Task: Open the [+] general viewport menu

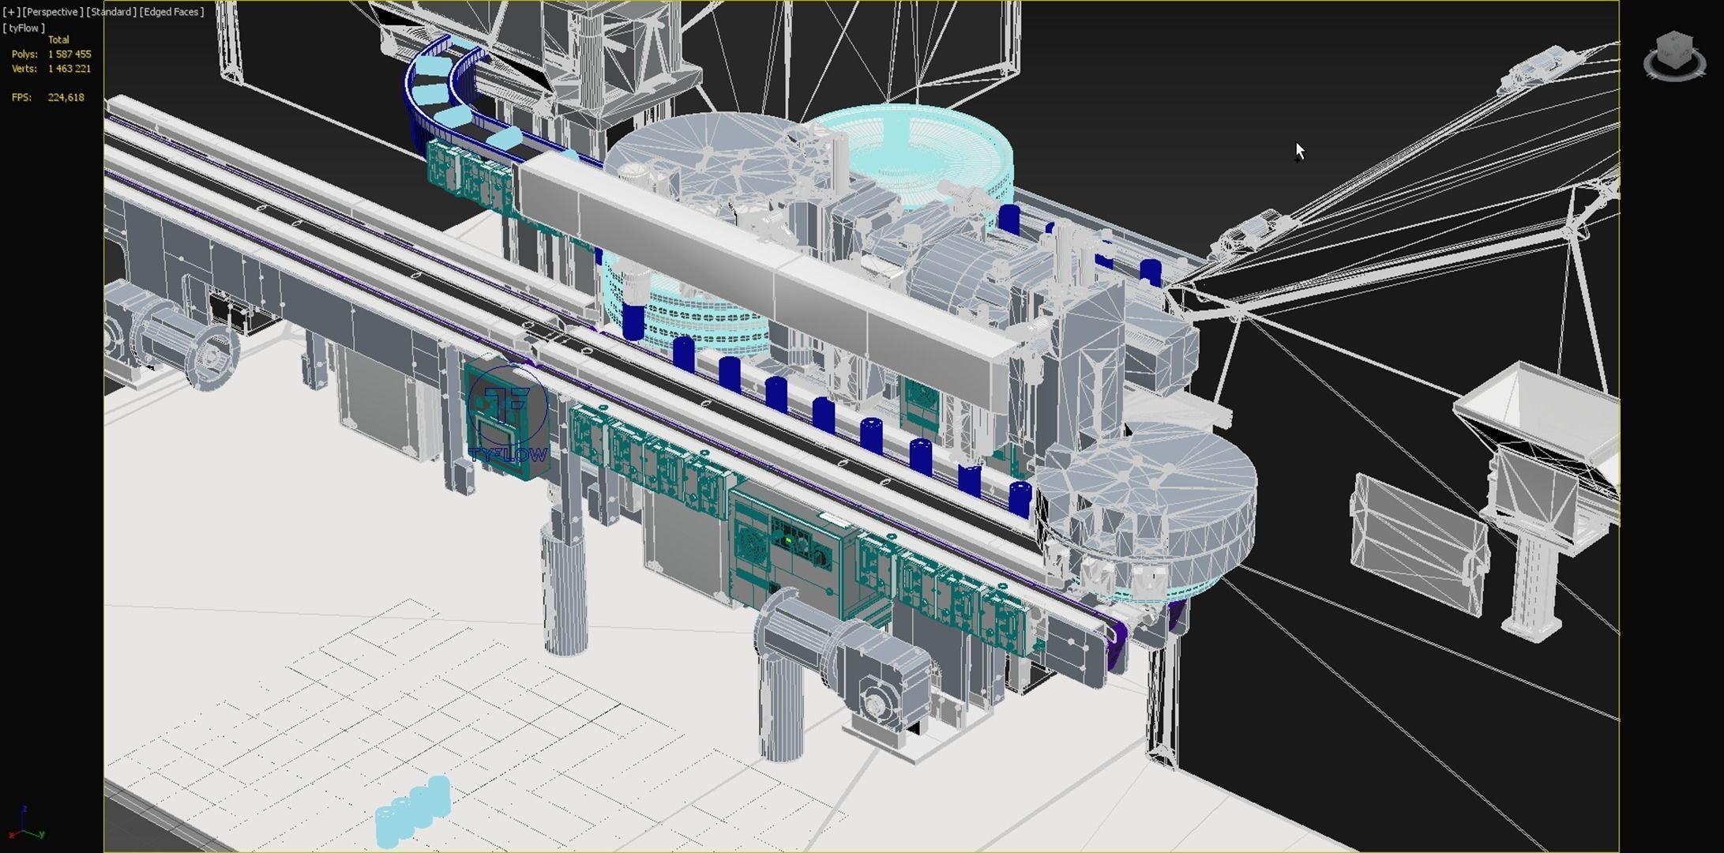Action: 11,12
